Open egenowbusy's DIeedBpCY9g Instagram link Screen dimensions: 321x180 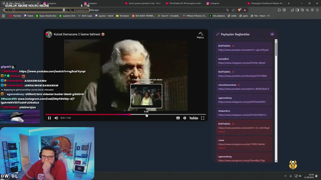[242, 160]
